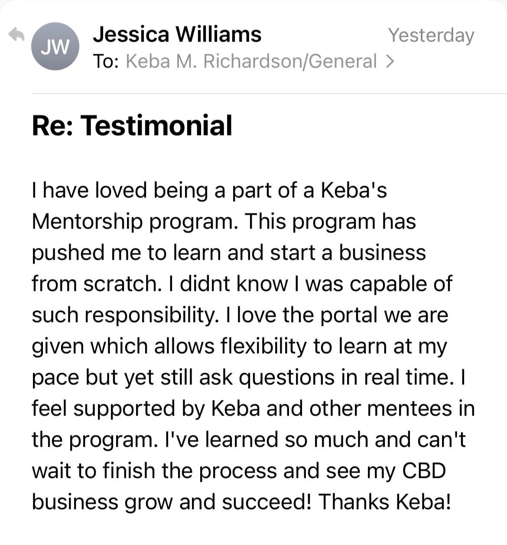The width and height of the screenshot is (507, 545).
Task: Select the Re: Testimonial subject line
Action: point(132,126)
